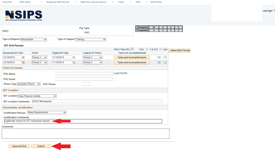
Task: Open Employee Self Service in breadcrumb menu
Action: click(58, 2)
